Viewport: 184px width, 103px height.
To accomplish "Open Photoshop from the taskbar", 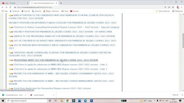I will [91, 101].
